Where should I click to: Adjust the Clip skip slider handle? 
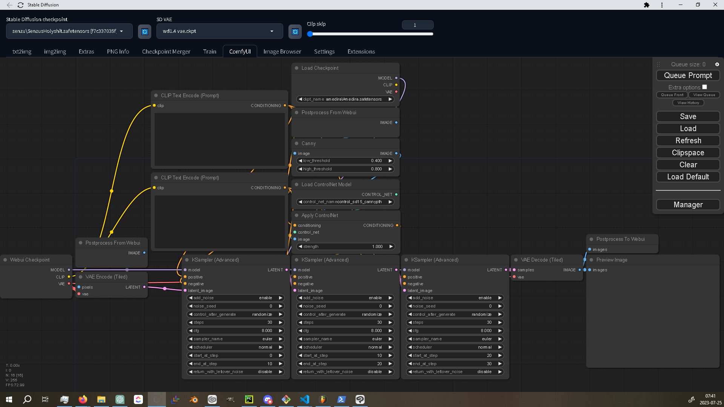(310, 34)
